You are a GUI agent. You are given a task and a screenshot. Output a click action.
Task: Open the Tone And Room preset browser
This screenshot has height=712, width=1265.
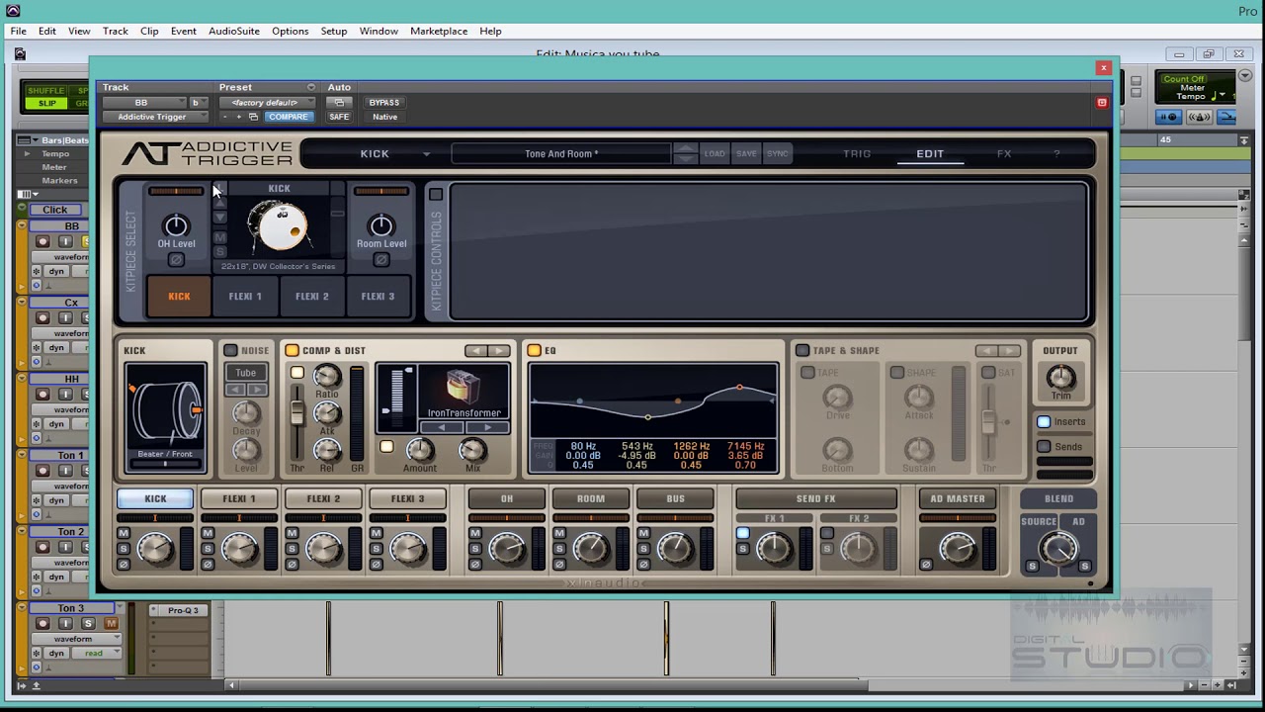tap(561, 153)
